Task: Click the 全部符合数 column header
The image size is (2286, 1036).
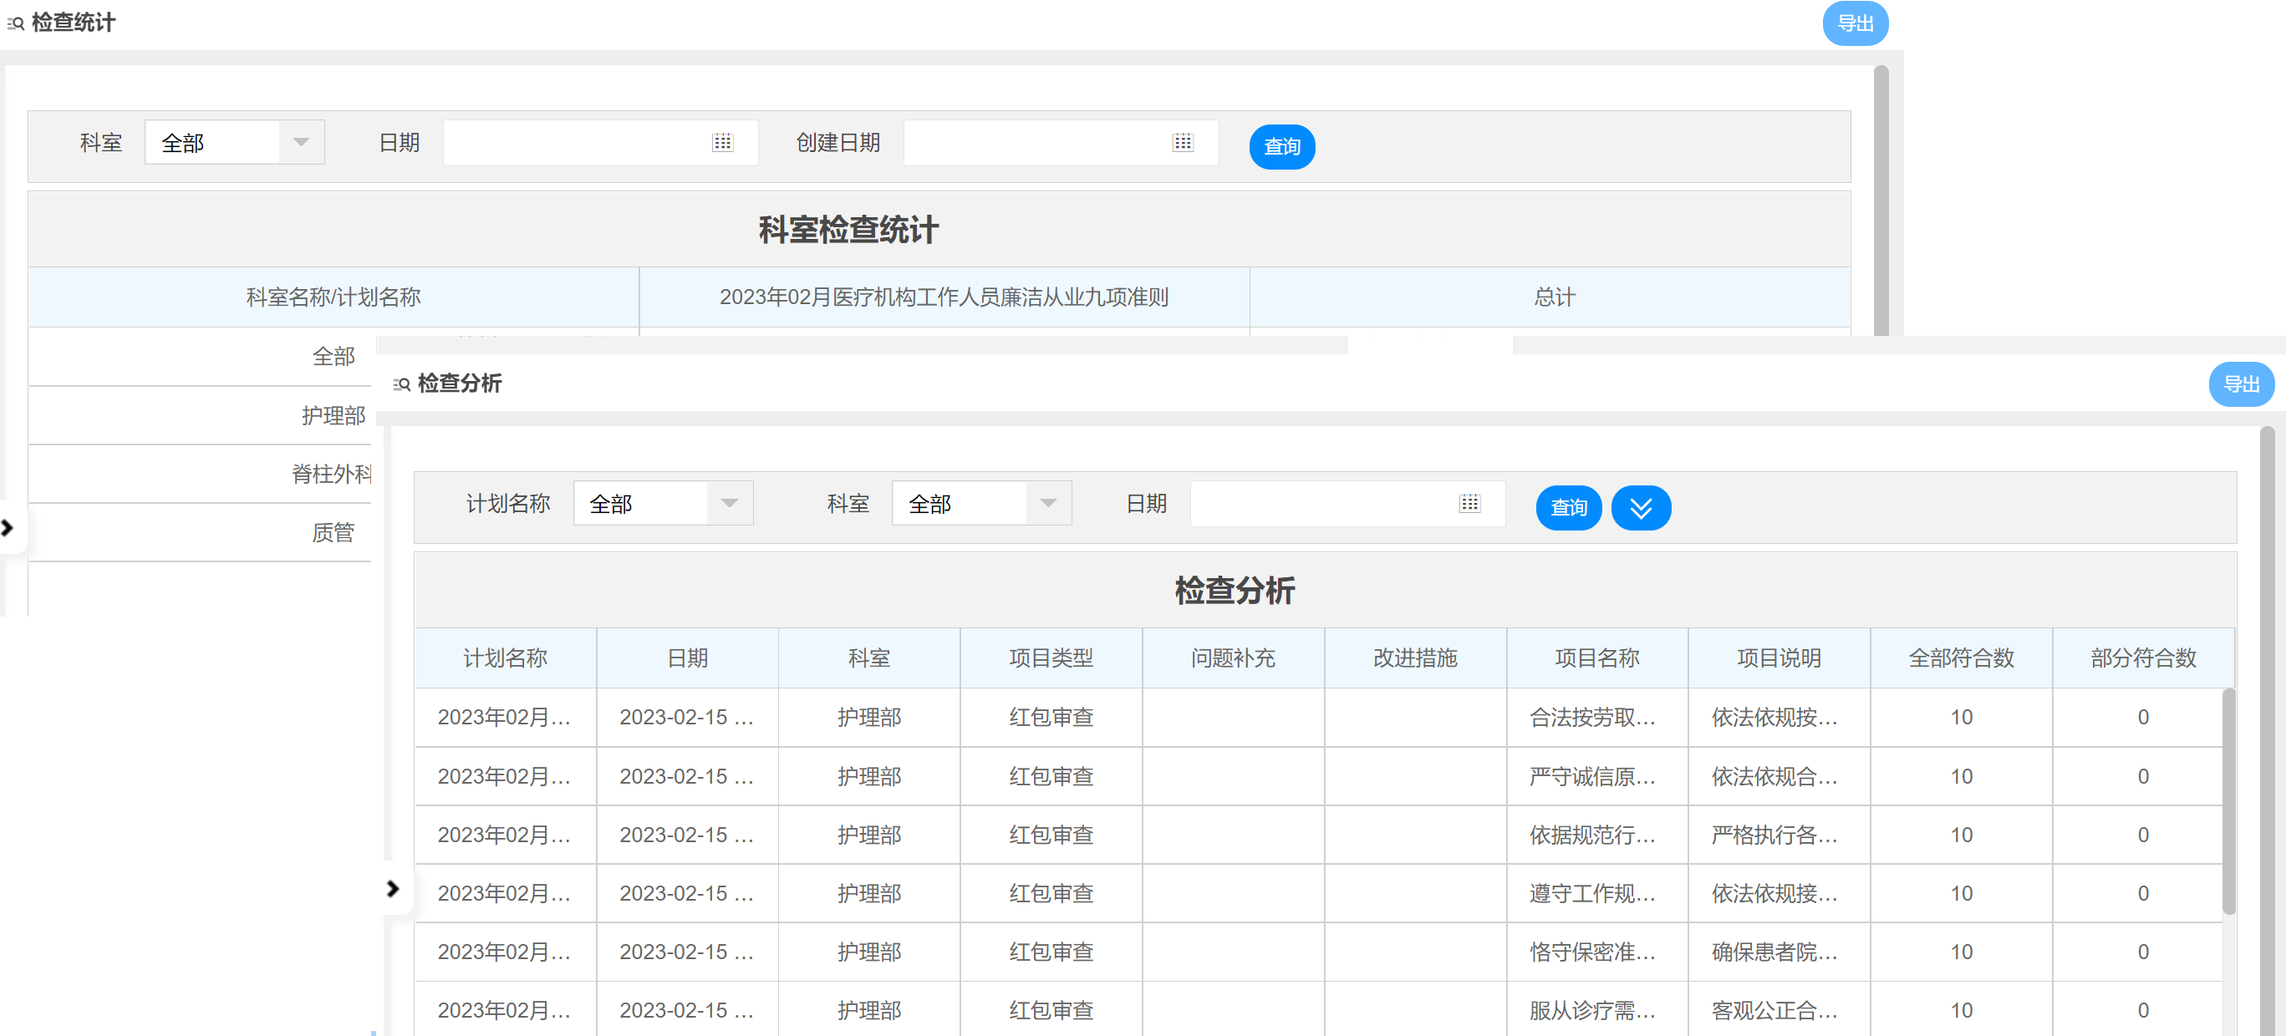Action: (x=1960, y=658)
